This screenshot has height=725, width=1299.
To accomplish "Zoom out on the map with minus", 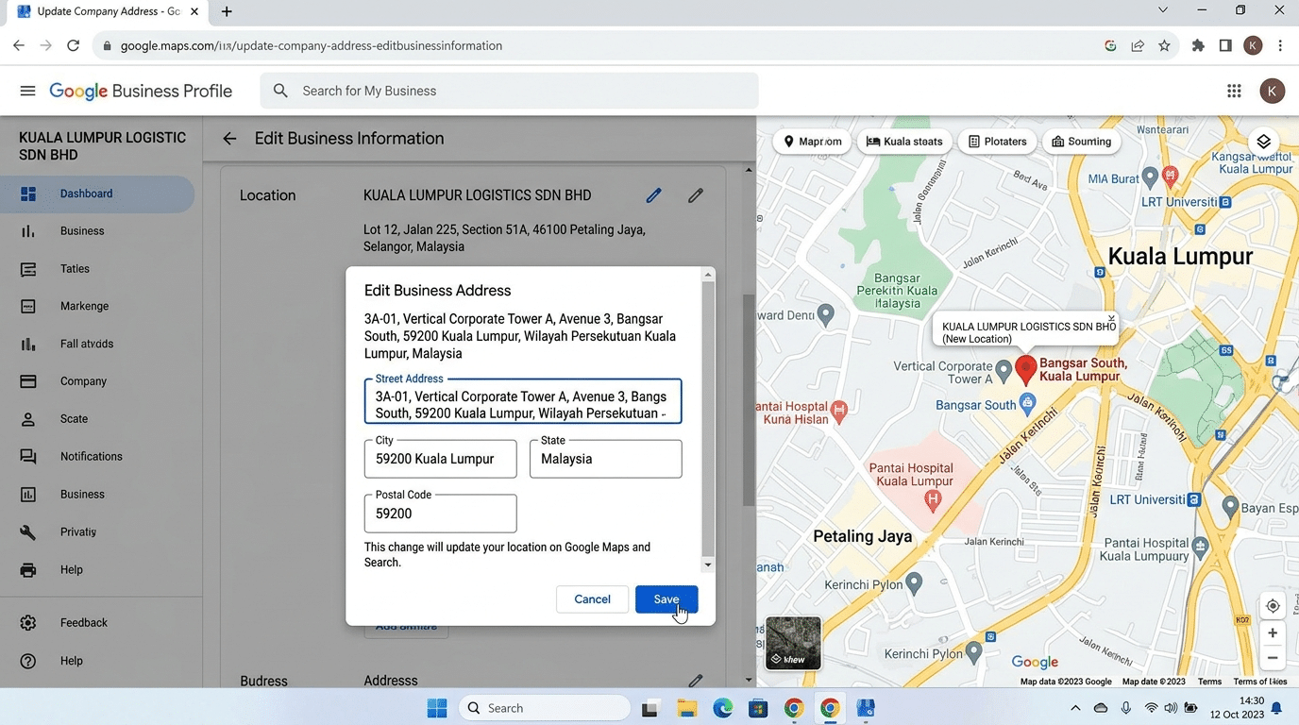I will [x=1273, y=658].
